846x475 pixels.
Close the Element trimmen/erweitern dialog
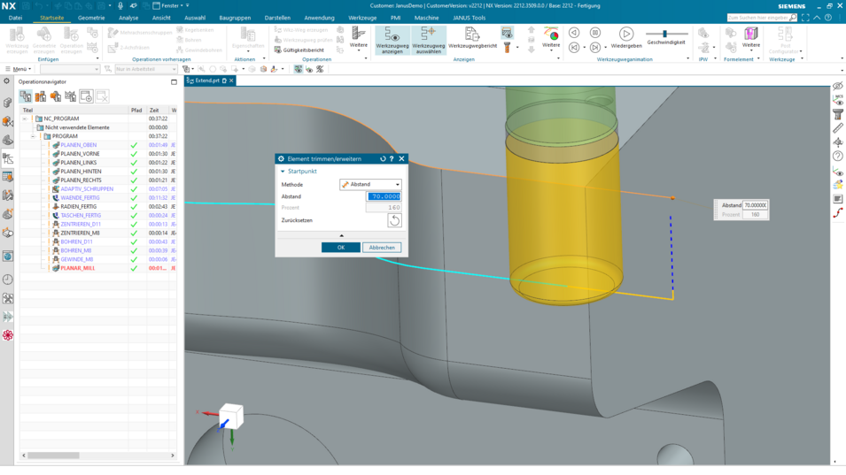(401, 159)
